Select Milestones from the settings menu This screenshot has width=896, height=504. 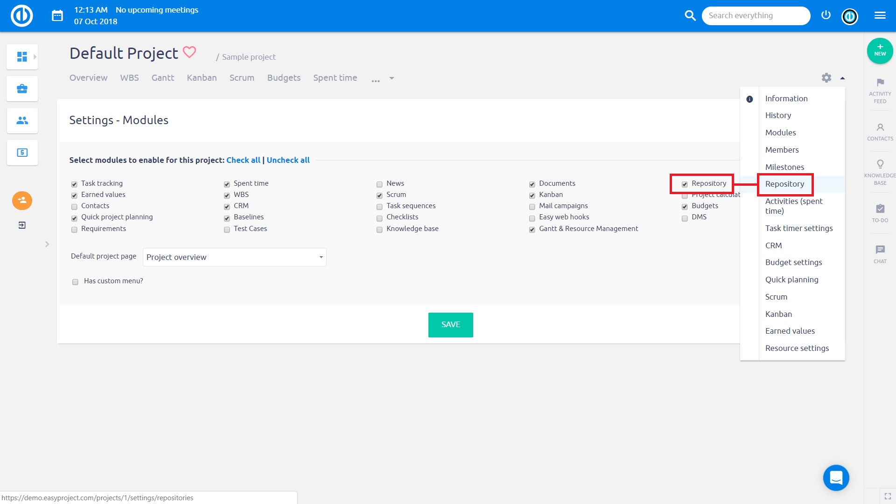point(785,167)
